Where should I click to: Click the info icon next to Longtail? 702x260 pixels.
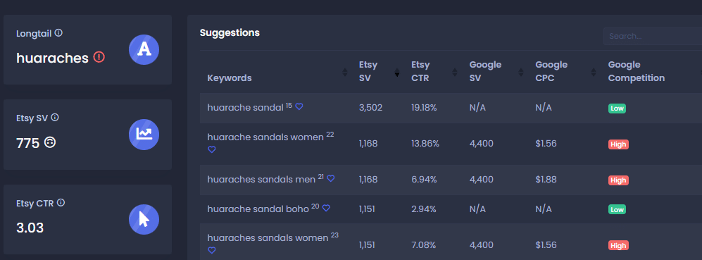(58, 33)
